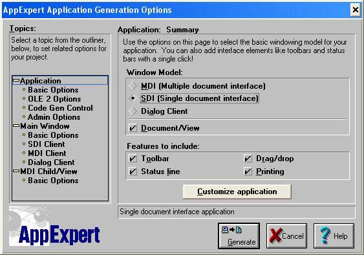This screenshot has height=255, width=364.
Task: Select Code Gen Control topic
Action: (x=60, y=108)
